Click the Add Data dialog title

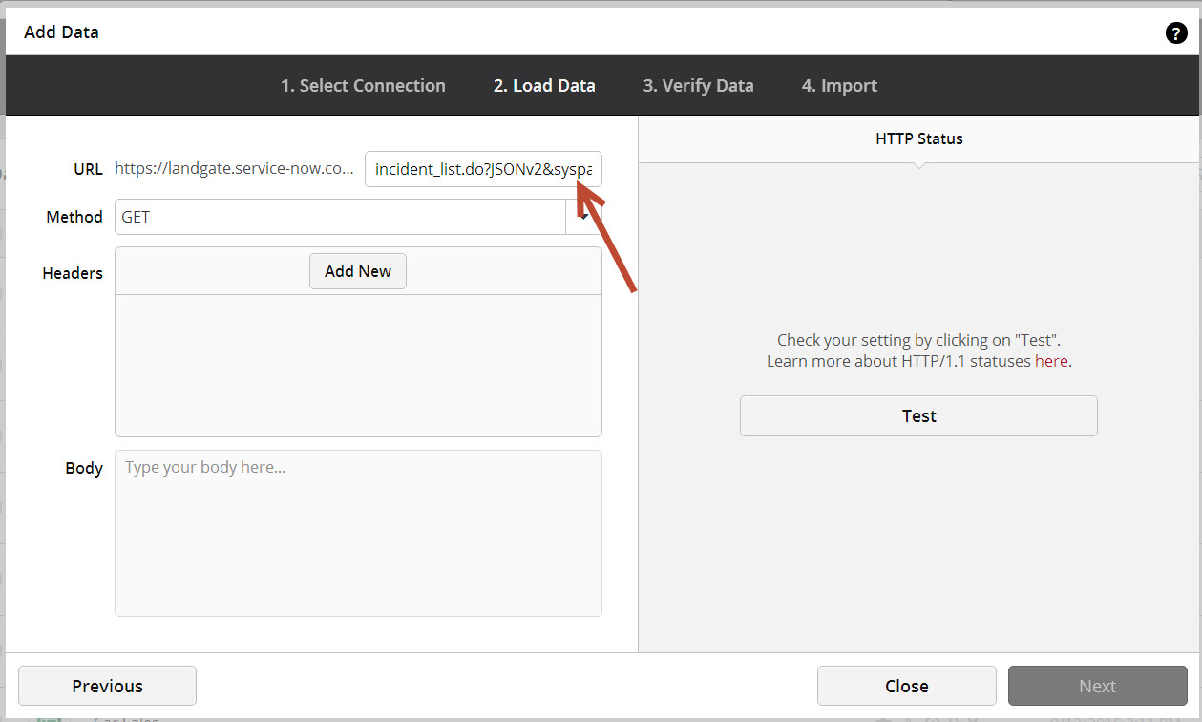click(x=61, y=32)
